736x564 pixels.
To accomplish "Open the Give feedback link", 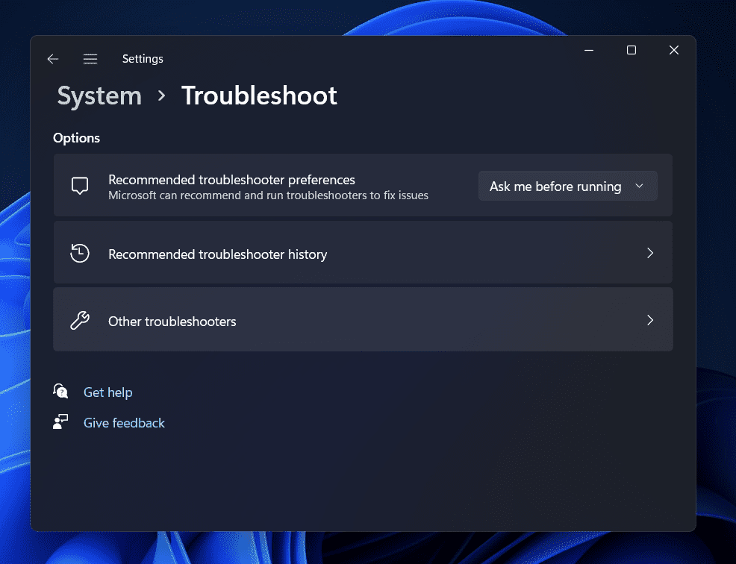I will (x=124, y=423).
